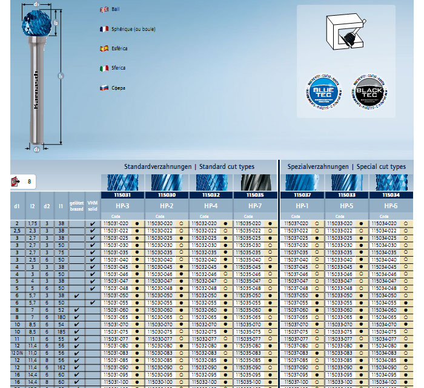Click the 115034 cut pattern thumbnail
The width and height of the screenshot is (424, 388).
click(391, 183)
